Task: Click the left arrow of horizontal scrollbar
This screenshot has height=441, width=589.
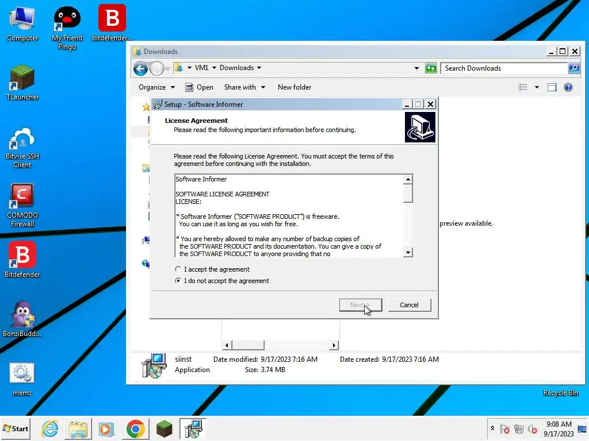Action: tap(227, 345)
